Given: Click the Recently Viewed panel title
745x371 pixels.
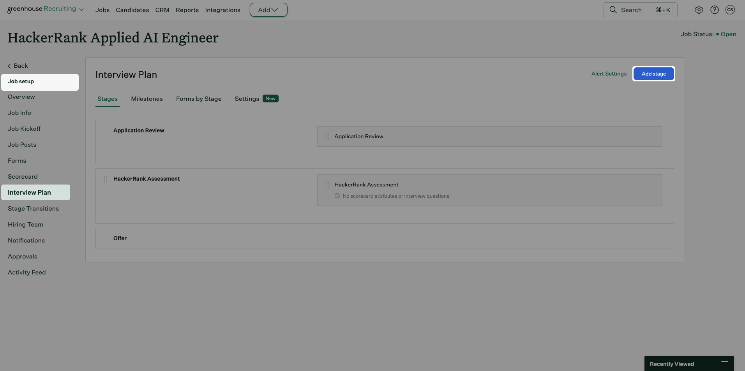Looking at the screenshot, I should point(672,364).
